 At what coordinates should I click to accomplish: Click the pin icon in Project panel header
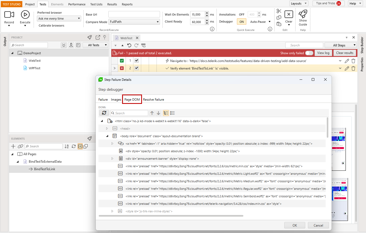coord(105,37)
